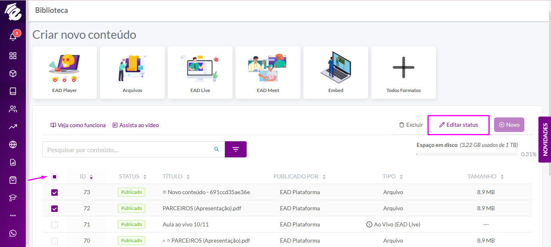Choose the EAD Live content card
This screenshot has height=247, width=551.
point(200,73)
